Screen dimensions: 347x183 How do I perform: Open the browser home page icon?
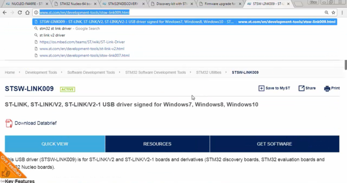pyautogui.click(x=28, y=13)
